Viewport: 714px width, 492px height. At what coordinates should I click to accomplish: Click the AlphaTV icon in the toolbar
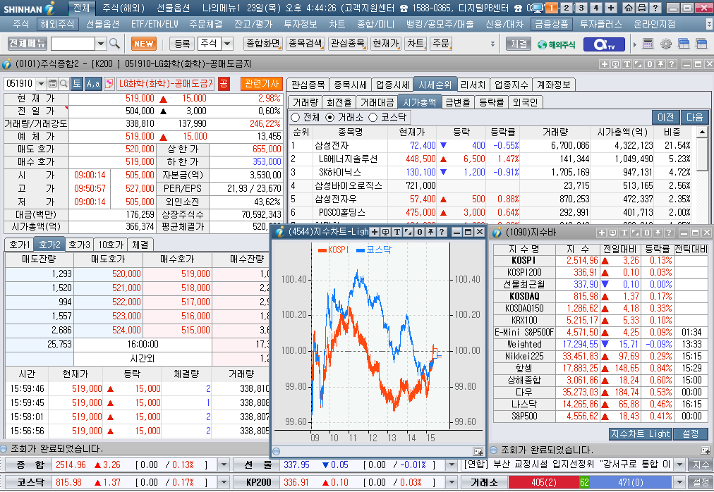click(x=605, y=44)
